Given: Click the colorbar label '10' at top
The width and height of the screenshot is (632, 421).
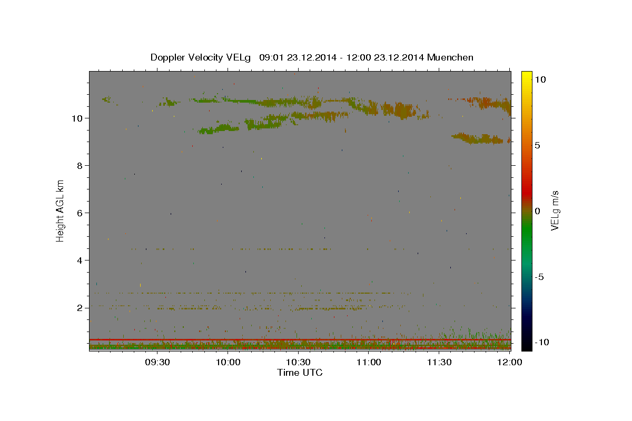Looking at the screenshot, I should [x=540, y=79].
